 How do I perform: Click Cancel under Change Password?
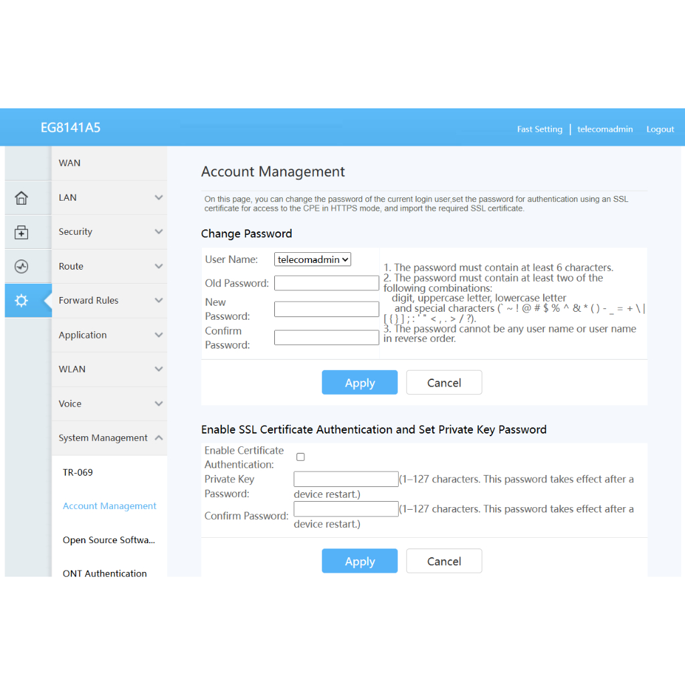click(x=444, y=383)
